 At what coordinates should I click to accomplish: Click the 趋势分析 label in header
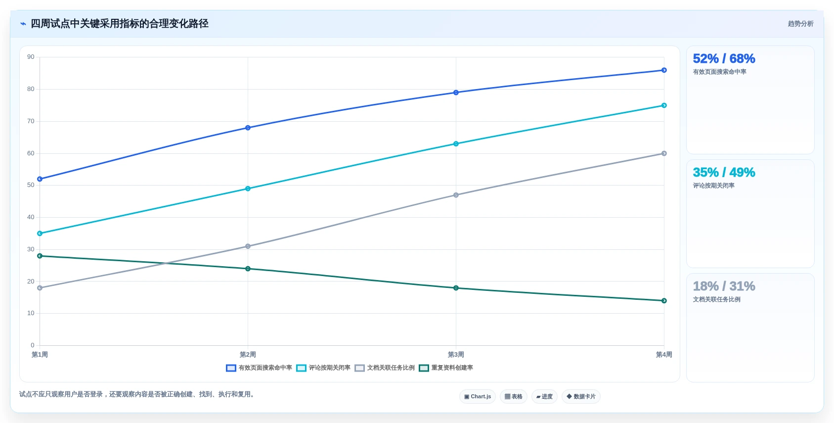click(800, 24)
